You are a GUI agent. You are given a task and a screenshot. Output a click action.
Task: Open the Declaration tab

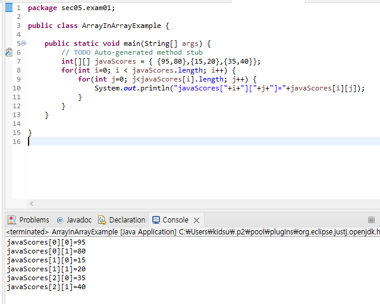pos(122,220)
